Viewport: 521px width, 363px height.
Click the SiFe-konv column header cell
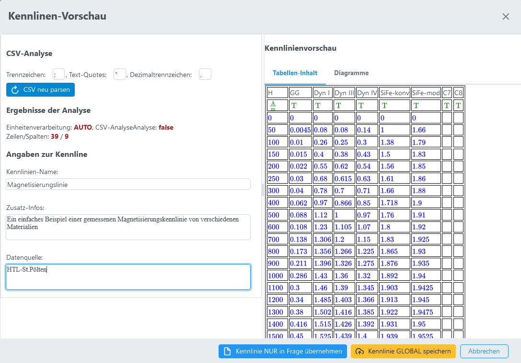(x=394, y=93)
